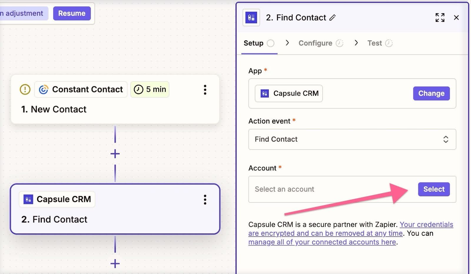Click the Capsule CRM chip in the App field

289,94
